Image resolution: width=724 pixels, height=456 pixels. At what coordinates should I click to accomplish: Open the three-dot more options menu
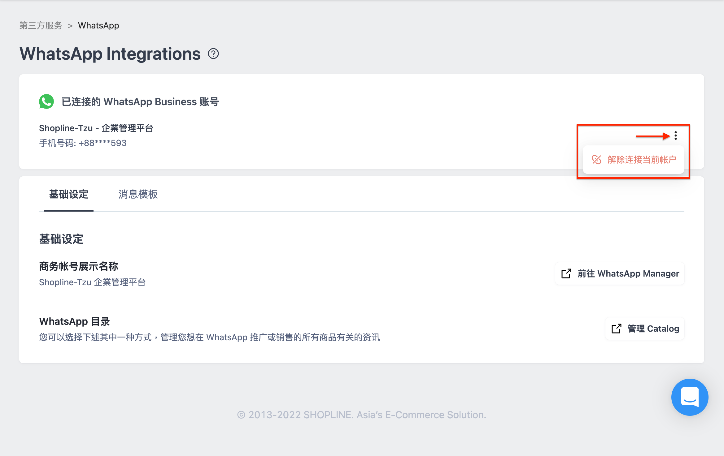tap(676, 136)
